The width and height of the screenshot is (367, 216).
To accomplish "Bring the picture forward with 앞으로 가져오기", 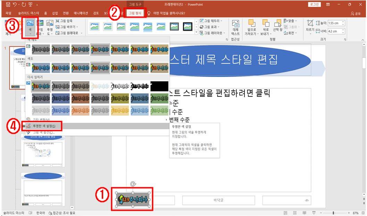I will (252, 28).
